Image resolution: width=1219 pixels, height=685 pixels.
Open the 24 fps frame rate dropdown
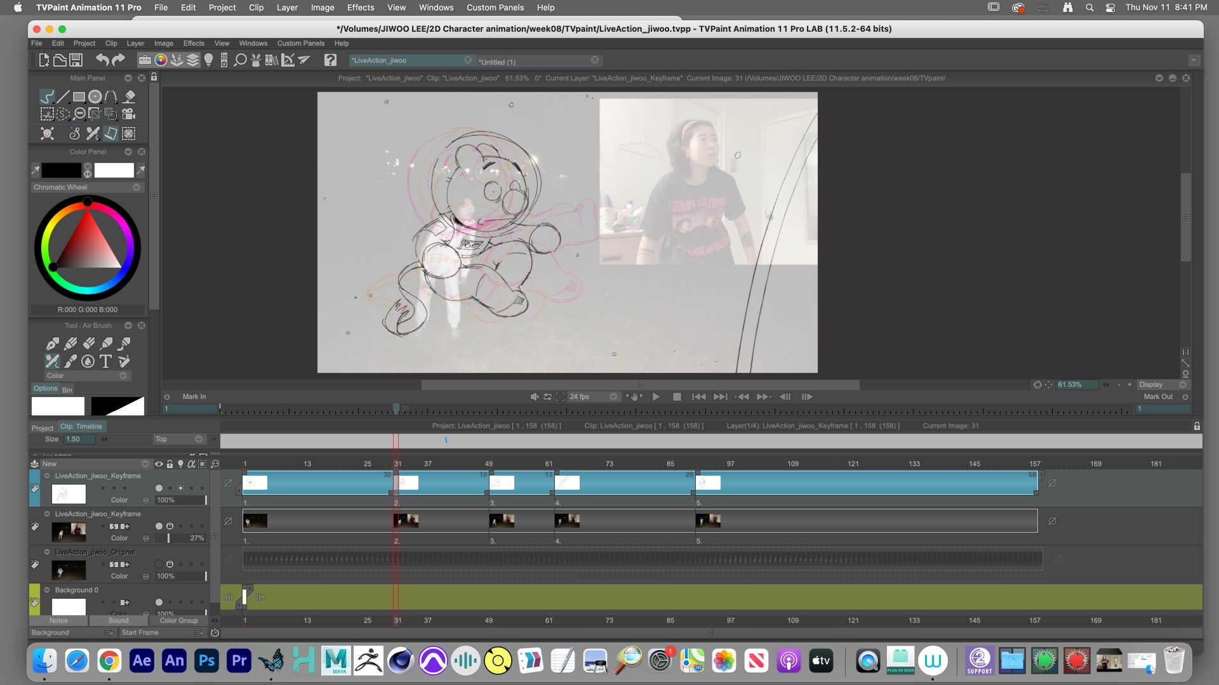point(613,397)
